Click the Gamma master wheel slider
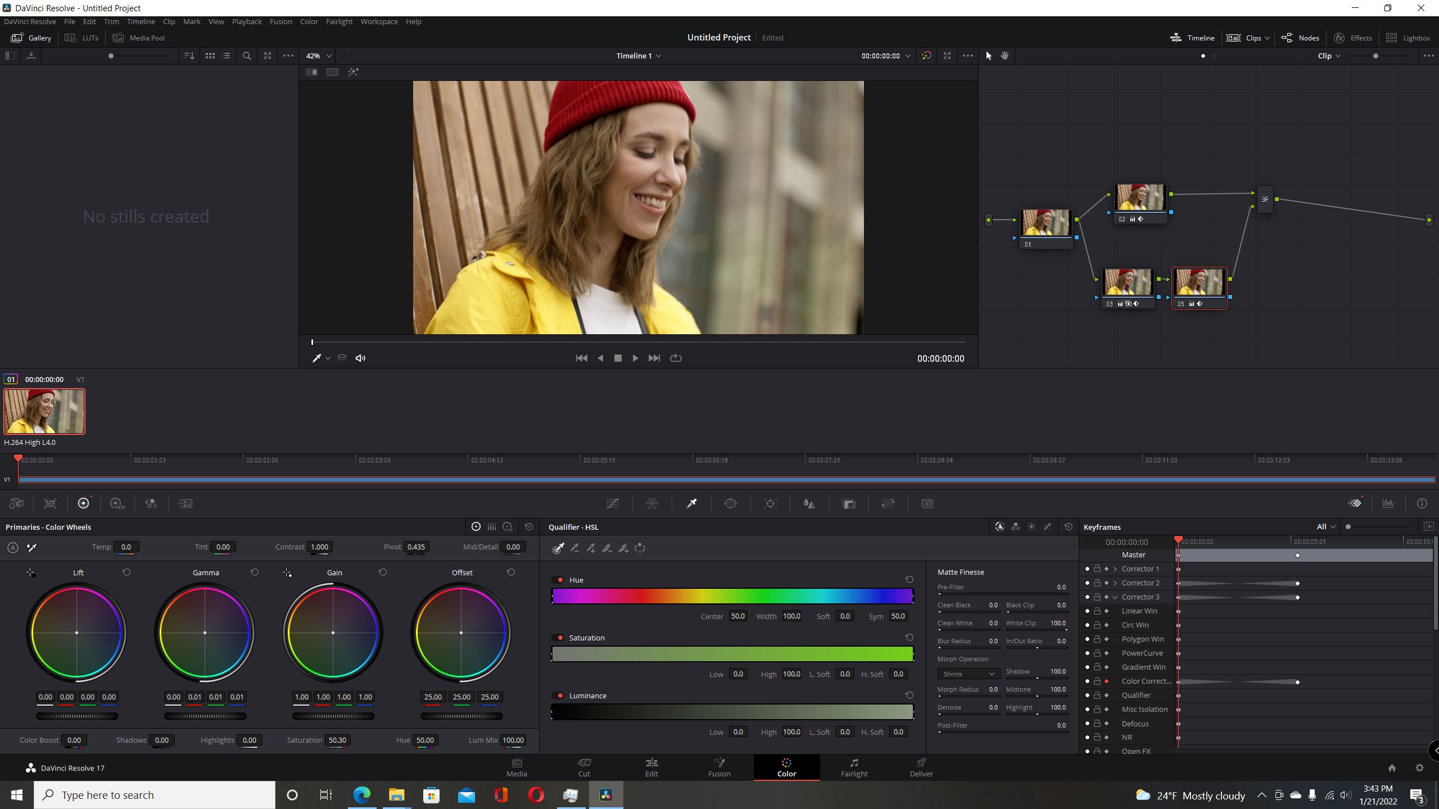This screenshot has height=809, width=1439. coord(205,716)
